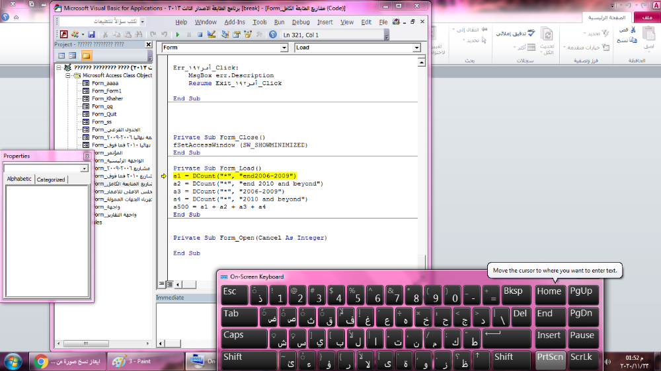Open the Add-Ins menu
This screenshot has height=371, width=661.
235,22
